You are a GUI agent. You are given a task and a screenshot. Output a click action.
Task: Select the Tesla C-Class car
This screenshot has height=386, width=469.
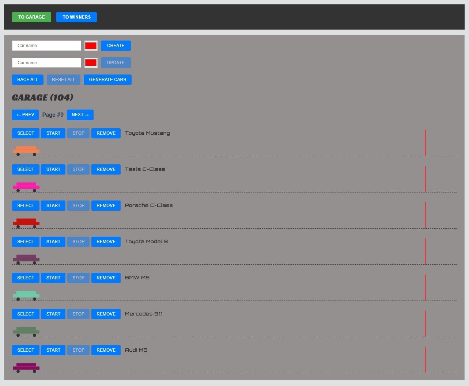click(x=26, y=169)
